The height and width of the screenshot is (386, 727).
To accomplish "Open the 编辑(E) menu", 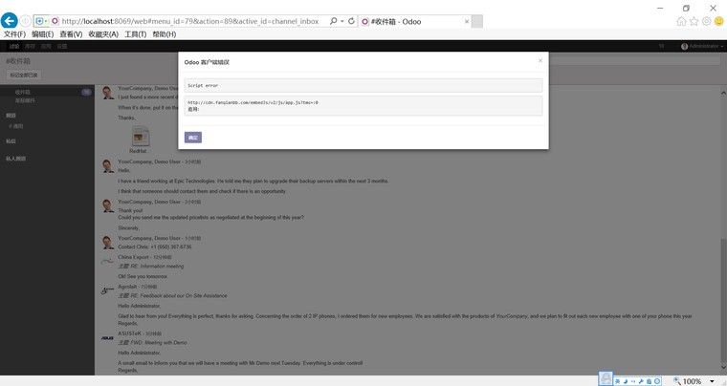I will click(43, 34).
